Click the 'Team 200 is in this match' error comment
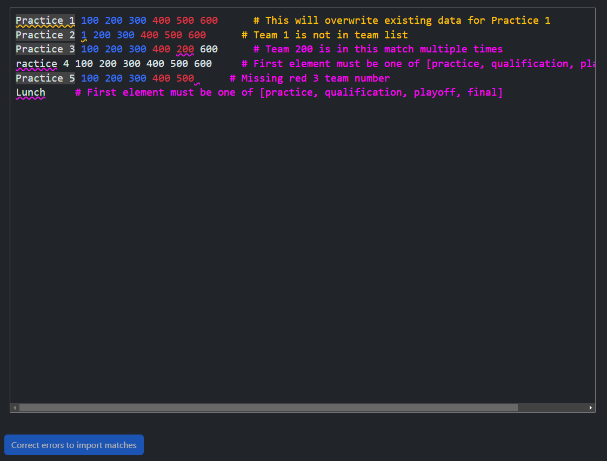Viewport: 607px width, 461px height. (378, 49)
